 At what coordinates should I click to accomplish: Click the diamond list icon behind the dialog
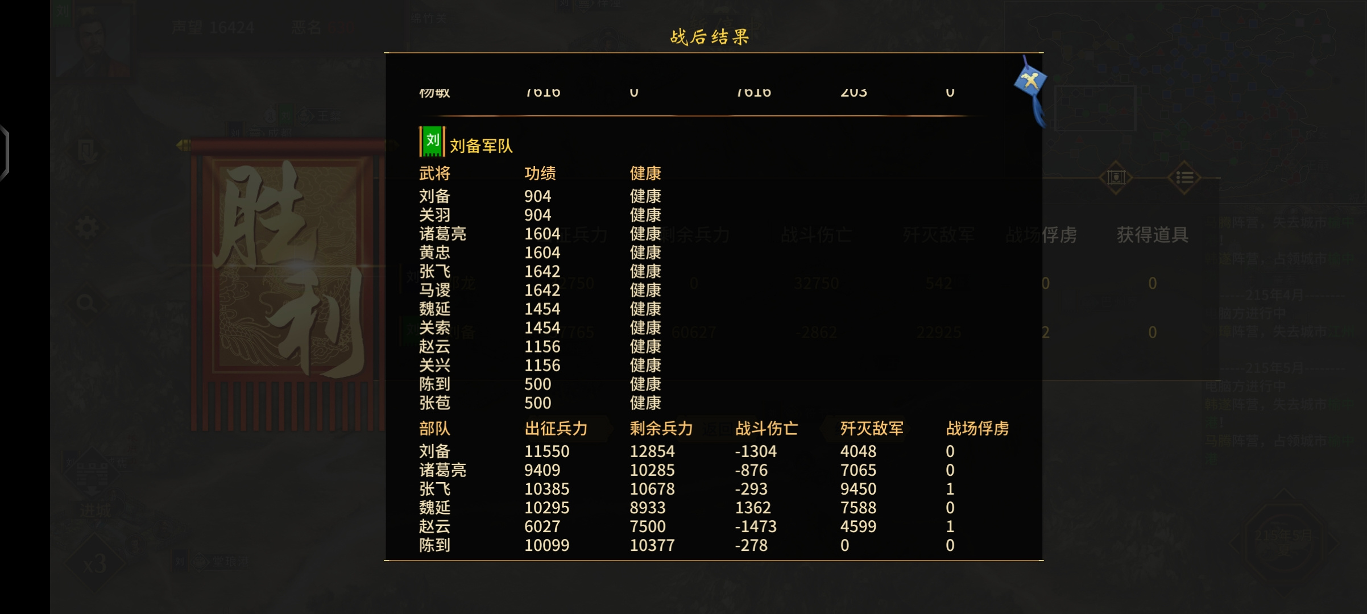(x=1184, y=177)
